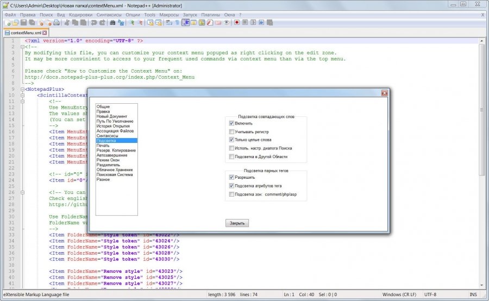The width and height of the screenshot is (489, 301).
Task: Enable the 'Учитывать регистр' checkbox
Action: [231, 131]
